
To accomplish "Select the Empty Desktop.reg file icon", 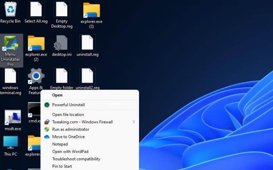I will pyautogui.click(x=62, y=9).
